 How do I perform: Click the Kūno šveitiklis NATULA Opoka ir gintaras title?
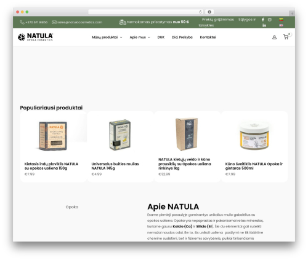(254, 166)
